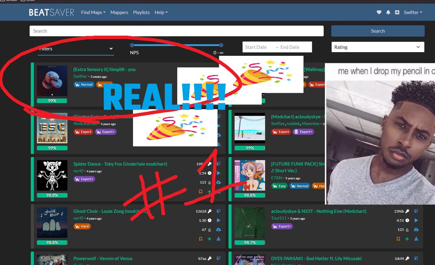435x265 pixels.
Task: Open notifications bell icon
Action: pyautogui.click(x=388, y=12)
